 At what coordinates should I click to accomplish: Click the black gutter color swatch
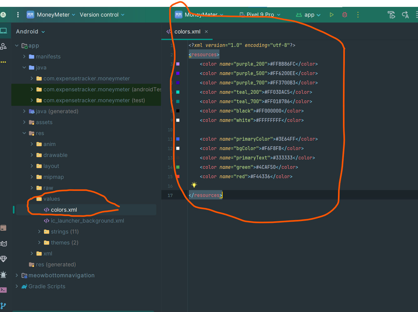(x=178, y=111)
